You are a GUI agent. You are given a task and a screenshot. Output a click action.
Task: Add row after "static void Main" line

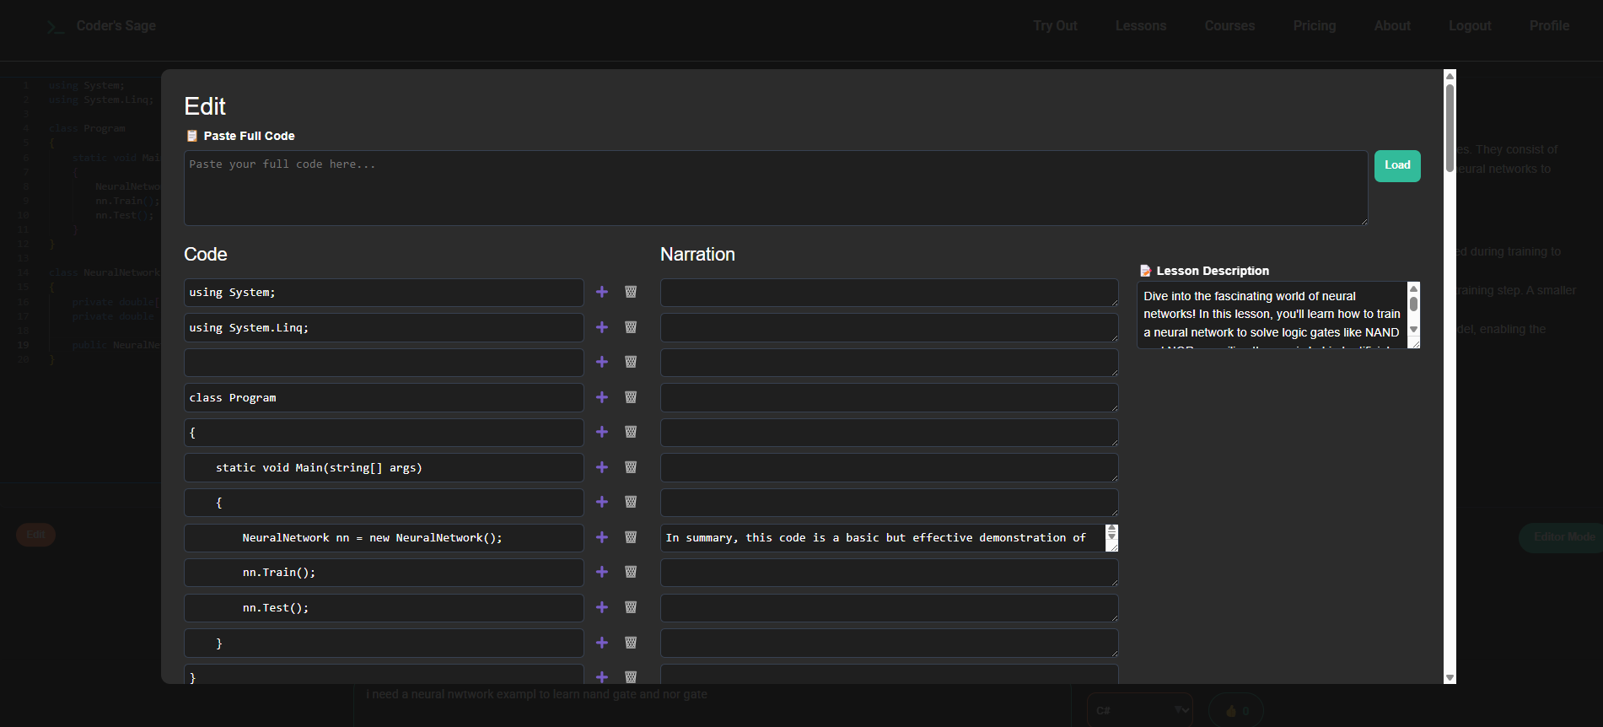(x=602, y=467)
